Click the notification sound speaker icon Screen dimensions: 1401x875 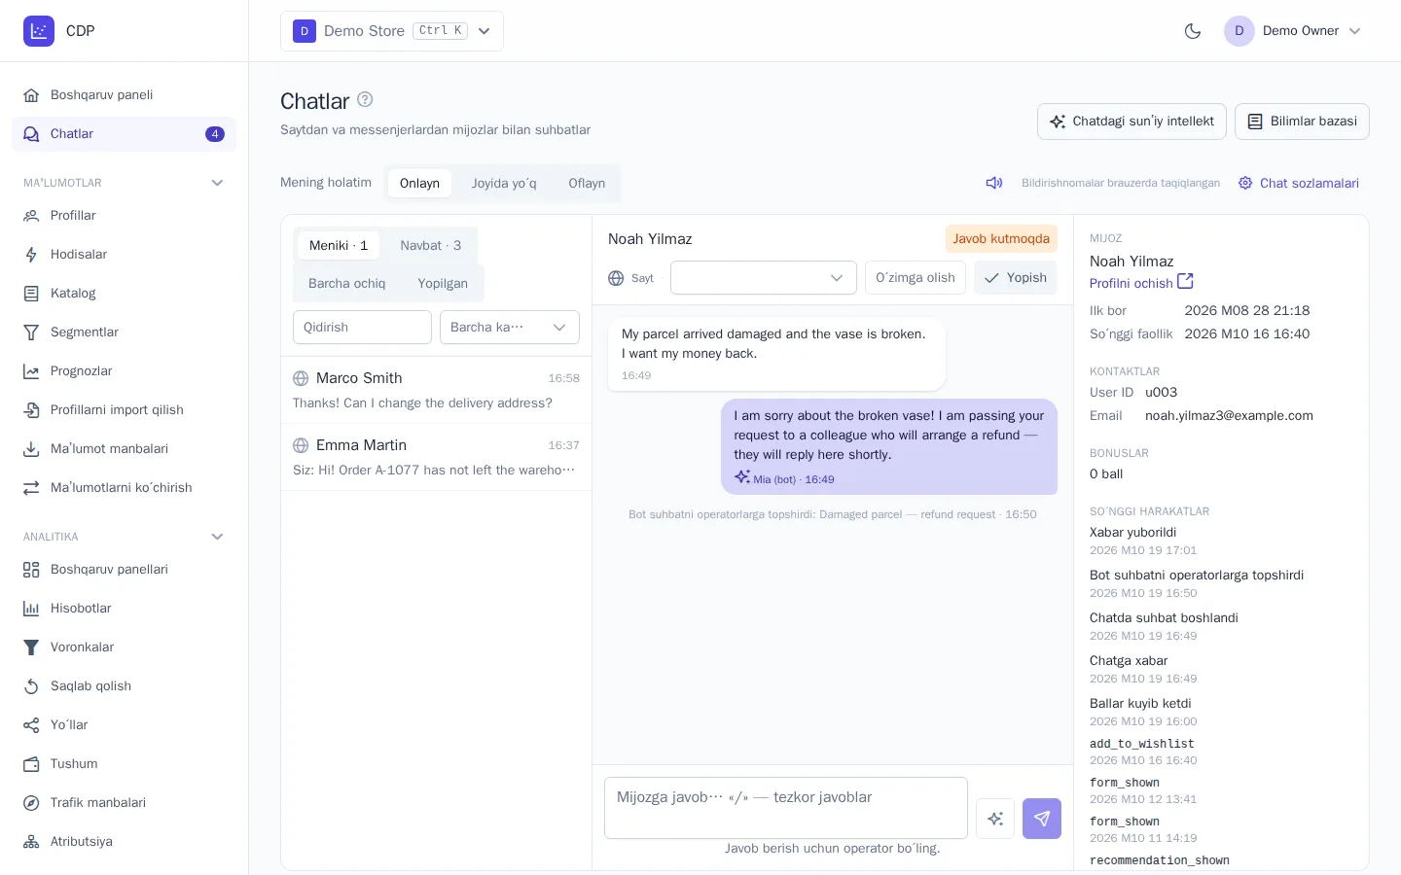pos(994,183)
